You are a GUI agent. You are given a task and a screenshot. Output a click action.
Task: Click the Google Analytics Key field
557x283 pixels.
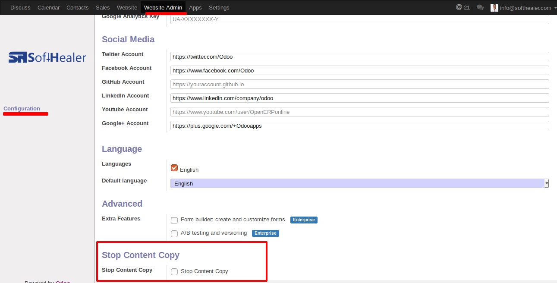[360, 19]
